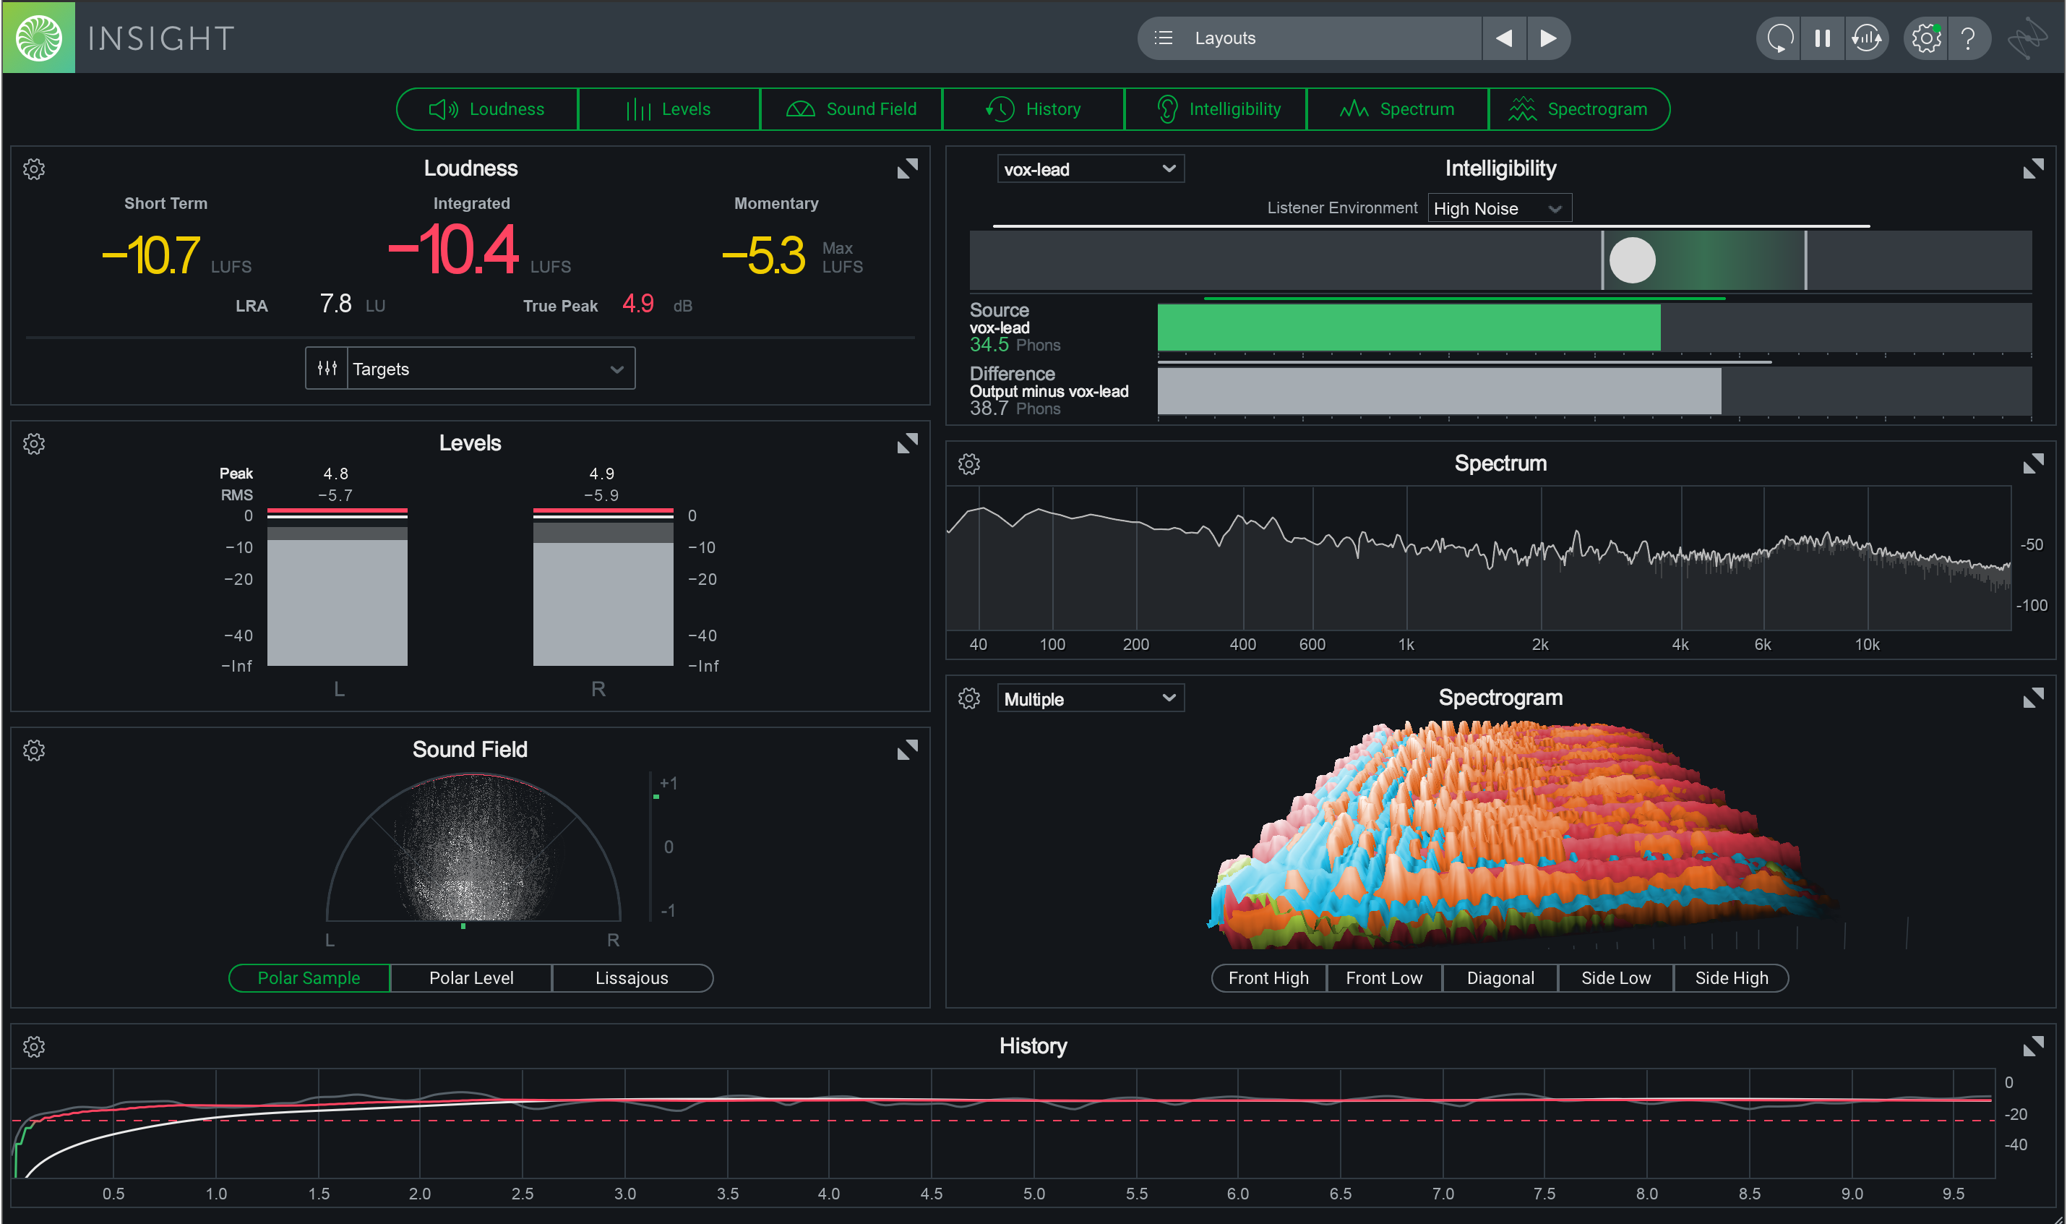Click the 38.7 Phons difference value
Screen dimensions: 2067x1224
tap(989, 408)
